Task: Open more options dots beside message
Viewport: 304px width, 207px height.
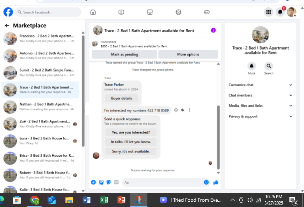Action: [x=189, y=110]
